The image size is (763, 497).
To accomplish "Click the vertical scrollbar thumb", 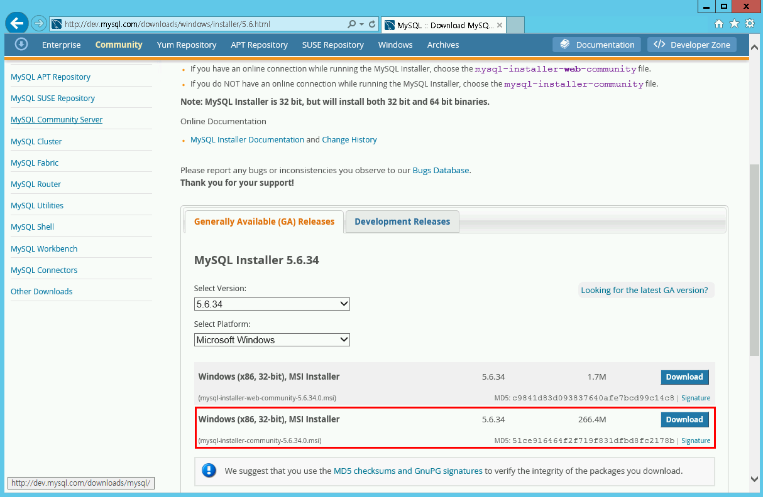I will pyautogui.click(x=755, y=259).
